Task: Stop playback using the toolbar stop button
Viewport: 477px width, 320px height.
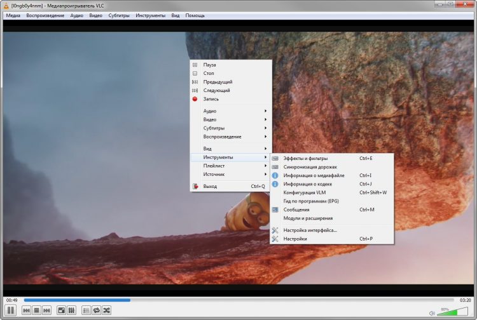Action: tap(36, 310)
